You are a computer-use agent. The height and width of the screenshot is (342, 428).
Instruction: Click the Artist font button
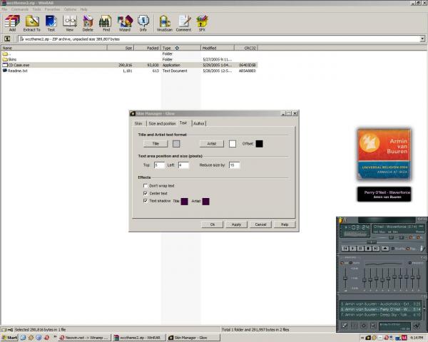[x=212, y=144]
